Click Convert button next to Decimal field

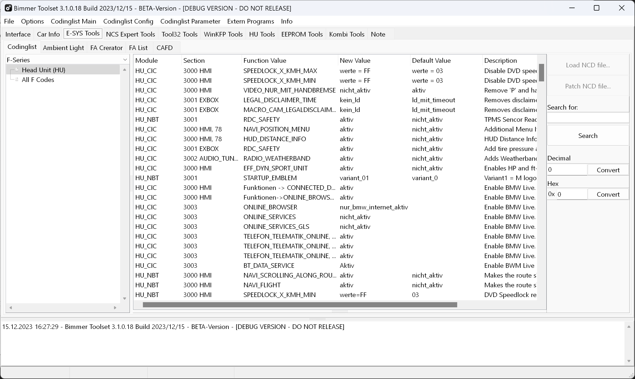click(x=608, y=170)
